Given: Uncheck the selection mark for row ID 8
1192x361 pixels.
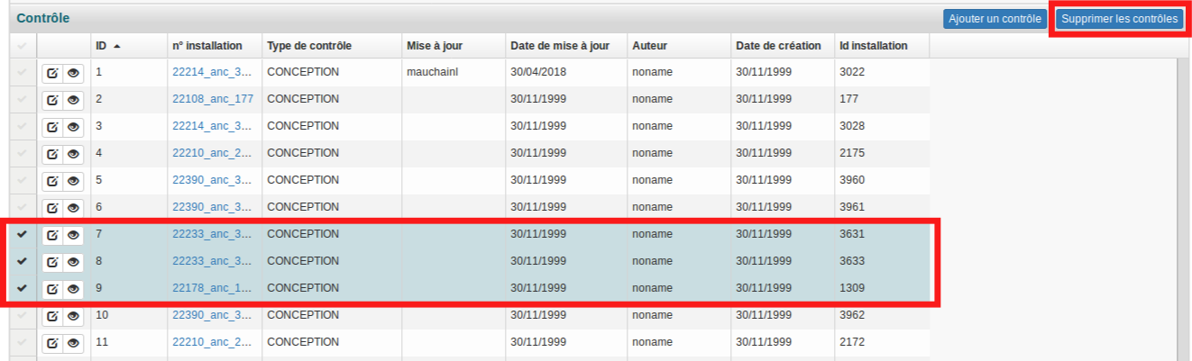Looking at the screenshot, I should click(x=23, y=261).
